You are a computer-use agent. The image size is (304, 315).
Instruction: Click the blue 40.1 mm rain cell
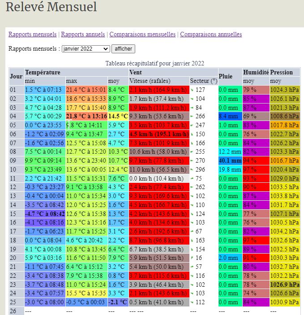click(230, 160)
